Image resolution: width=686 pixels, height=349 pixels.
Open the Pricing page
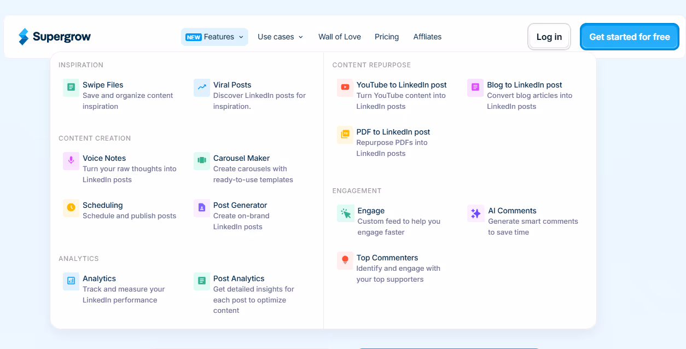(387, 37)
